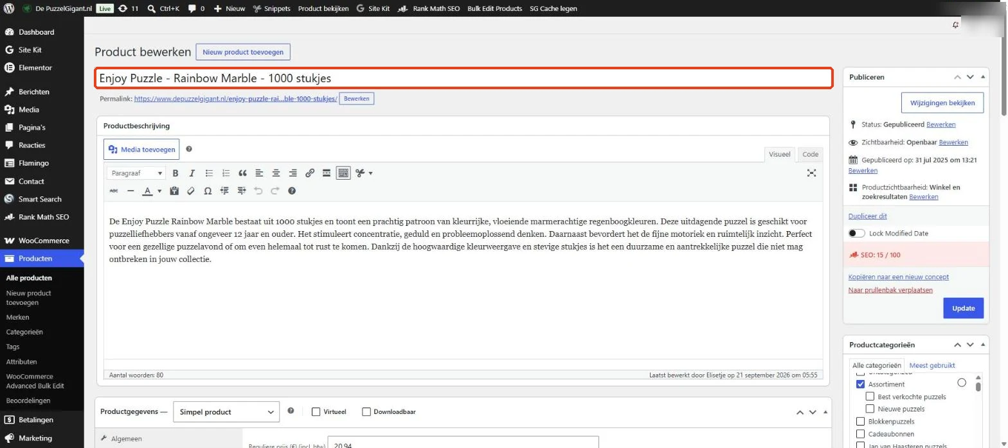Screen dimensions: 1008x448
Task: Collapse the Productgegevens panel
Action: pos(825,412)
